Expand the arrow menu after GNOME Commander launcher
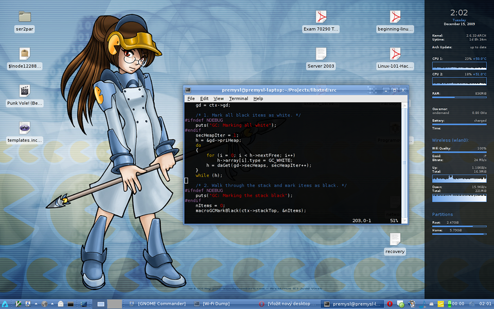This screenshot has width=494, height=309. (x=36, y=304)
